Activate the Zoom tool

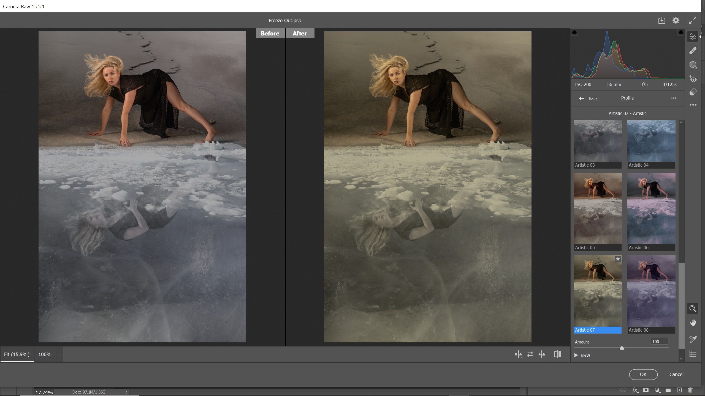(693, 308)
